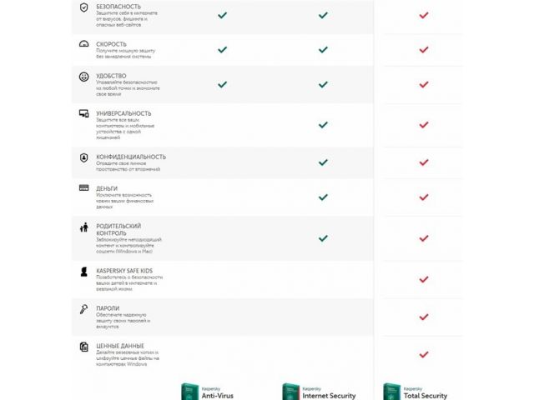
Task: Click the child icon beside KASPERSKY SAFE KIDS
Action: coord(83,272)
